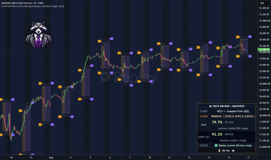Screen dimensions: 271x160
Task: Click the 92.2% STD1 statistic
Action: point(217,134)
